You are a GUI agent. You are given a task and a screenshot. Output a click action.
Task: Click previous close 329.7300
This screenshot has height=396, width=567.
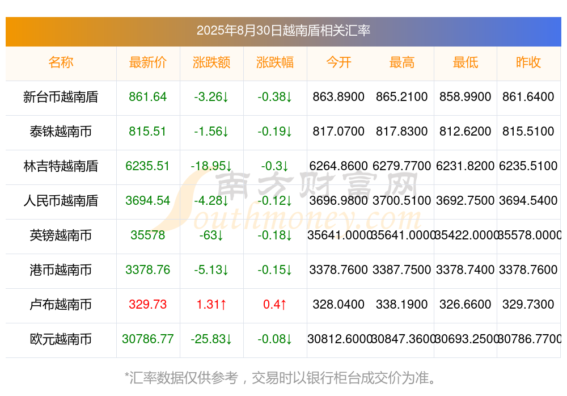[x=528, y=305]
